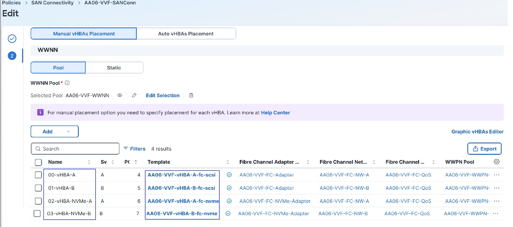Sort by PCI Order column arrows
This screenshot has height=227, width=513.
click(136, 162)
